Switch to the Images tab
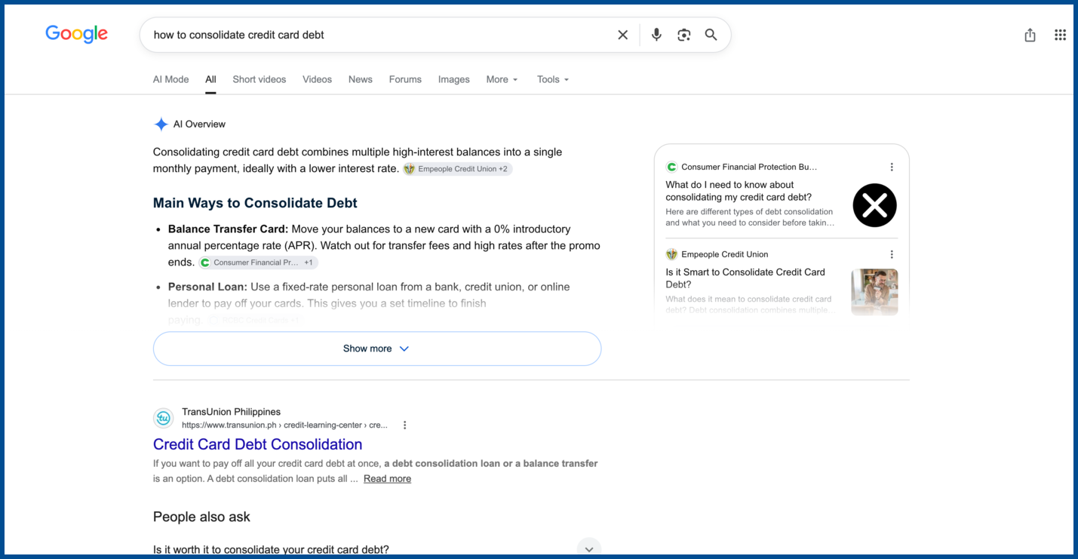Viewport: 1078px width, 559px height. point(454,79)
